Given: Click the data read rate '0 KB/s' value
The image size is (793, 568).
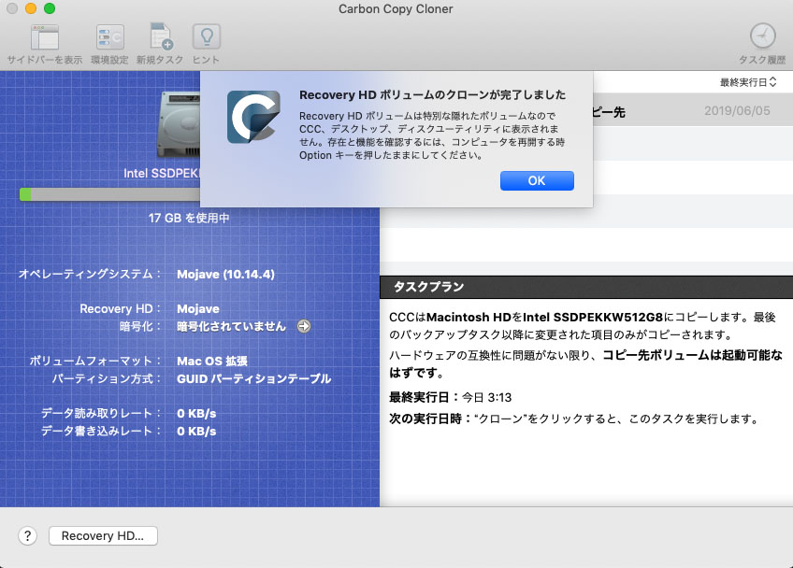Looking at the screenshot, I should [196, 413].
